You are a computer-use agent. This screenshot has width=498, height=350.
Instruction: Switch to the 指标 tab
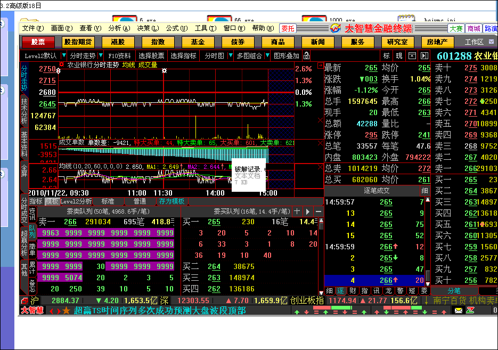point(36,201)
